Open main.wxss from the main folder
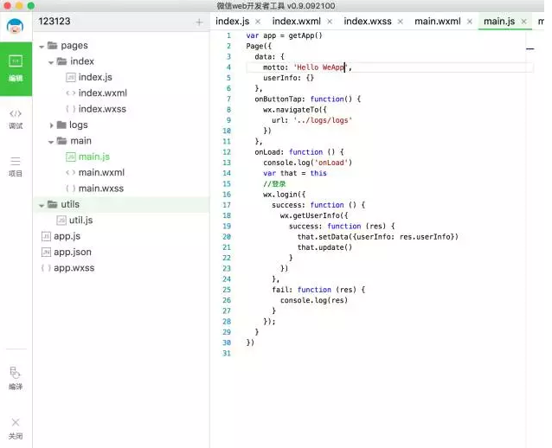 coord(100,189)
